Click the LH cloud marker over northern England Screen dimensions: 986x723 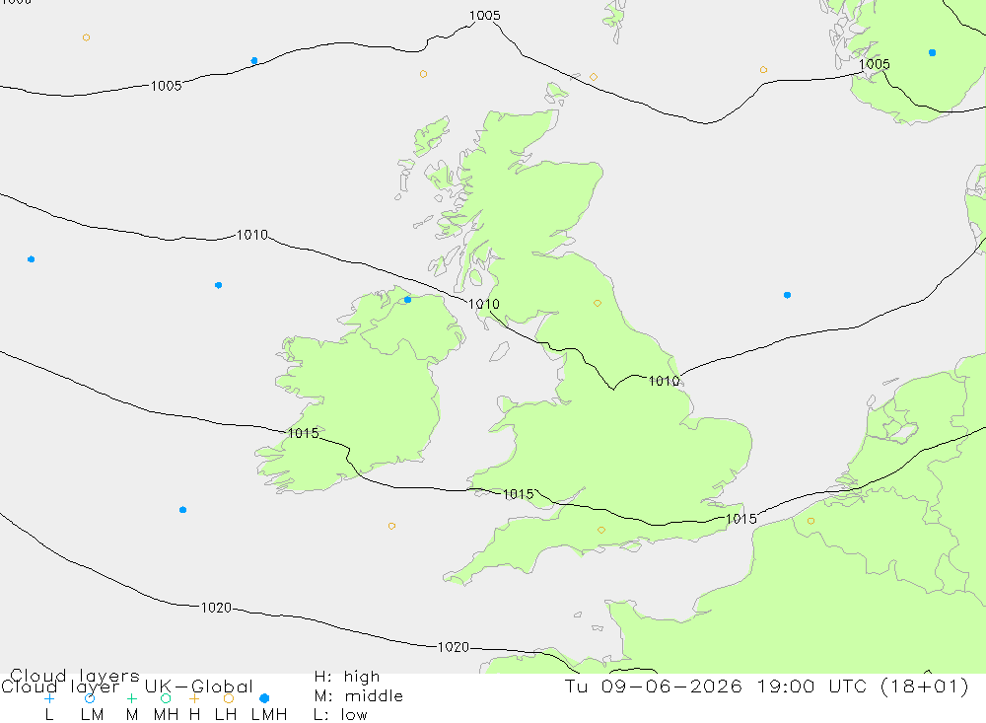click(x=598, y=303)
